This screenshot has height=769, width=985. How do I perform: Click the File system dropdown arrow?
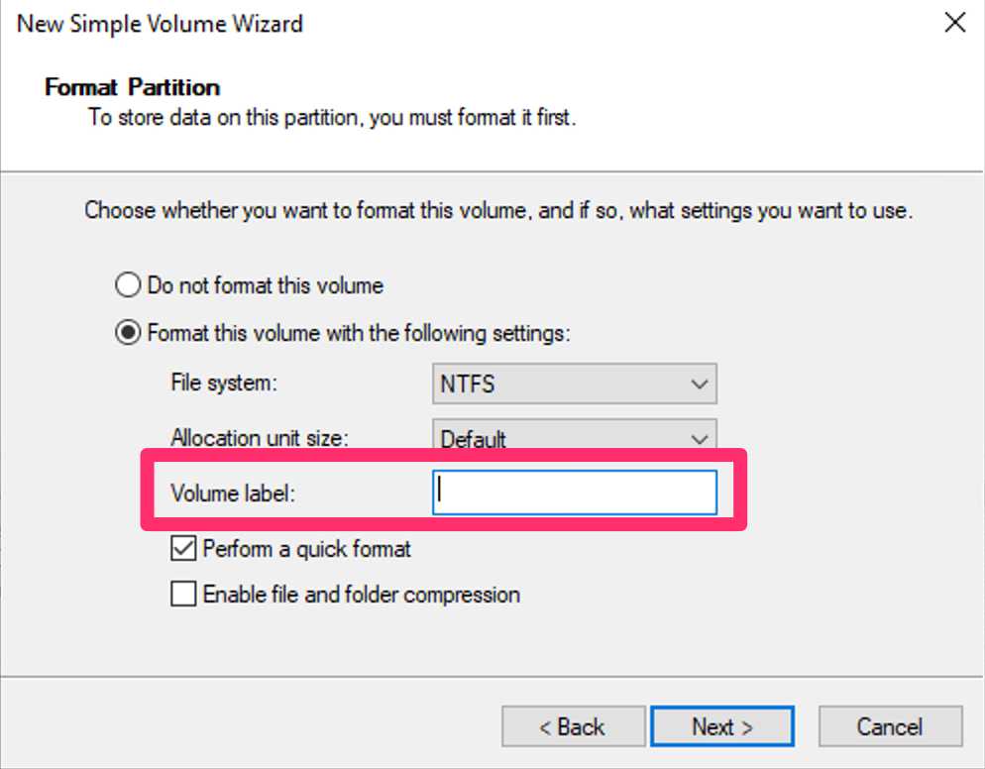[x=702, y=384]
